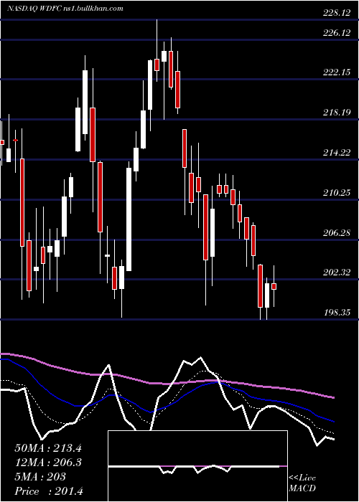
Task: Click the 5MA : 203 readout
Action: point(40,477)
